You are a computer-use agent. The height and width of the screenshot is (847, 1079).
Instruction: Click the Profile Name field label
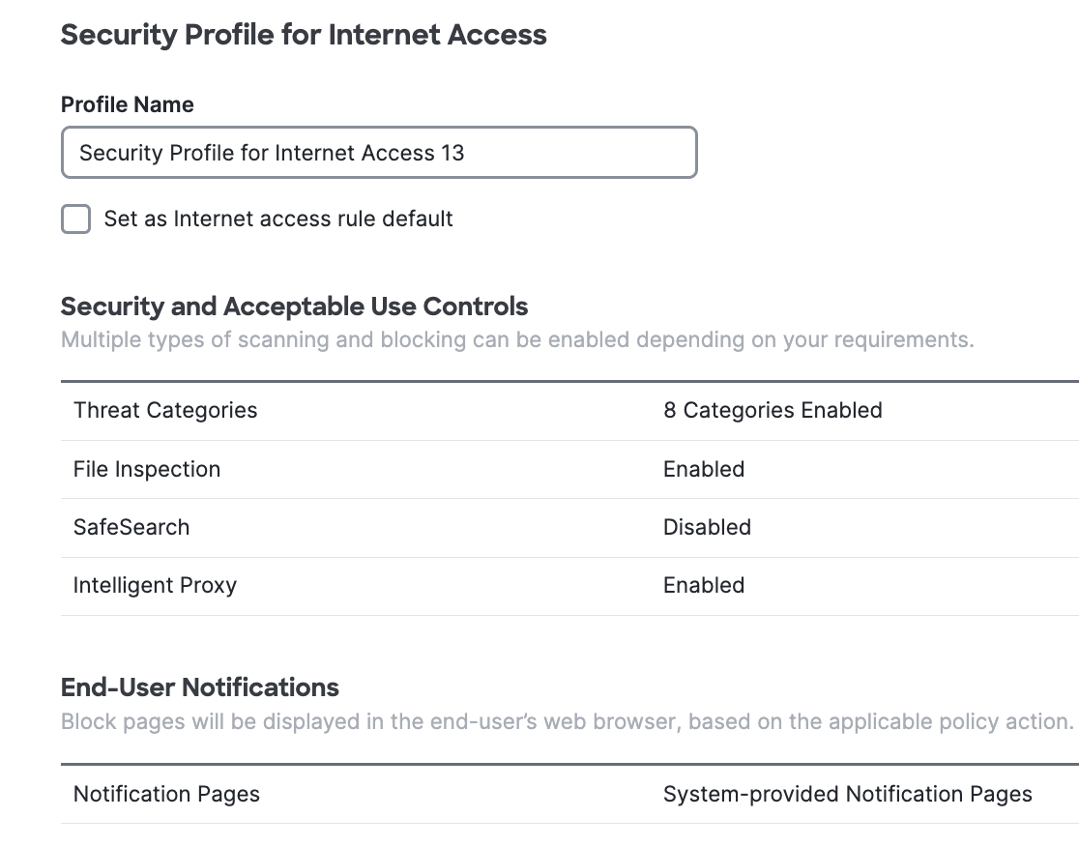128,104
